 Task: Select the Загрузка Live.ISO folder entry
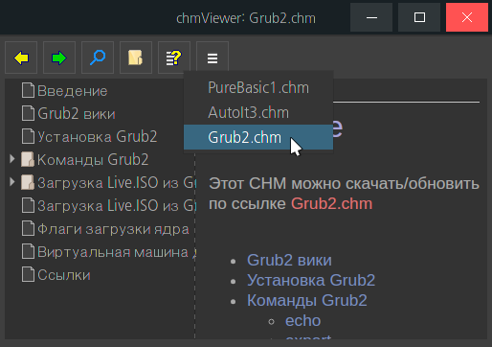click(x=116, y=183)
